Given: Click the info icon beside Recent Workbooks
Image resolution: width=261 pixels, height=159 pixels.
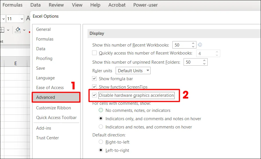Looking at the screenshot, I should click(x=200, y=45).
